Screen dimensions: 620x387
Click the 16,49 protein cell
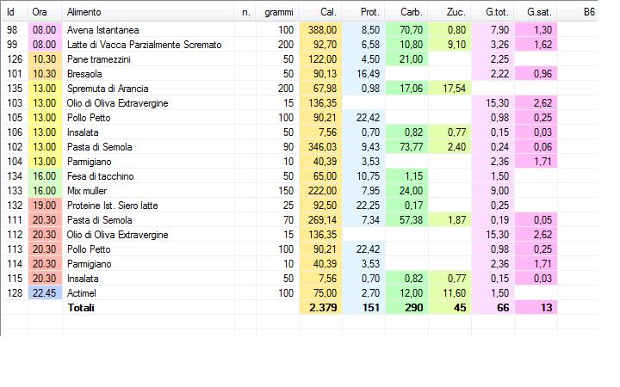click(363, 74)
